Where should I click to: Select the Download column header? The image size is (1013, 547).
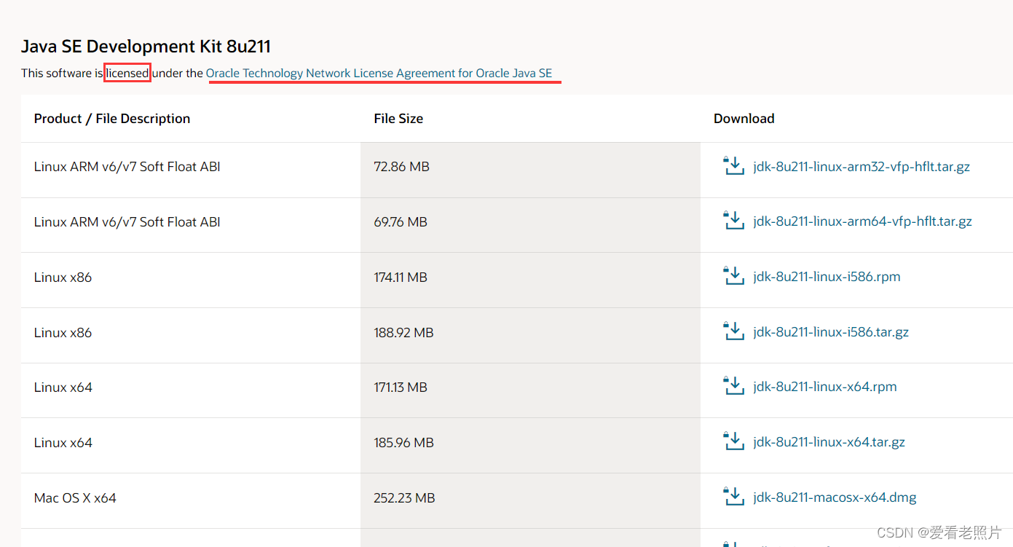tap(744, 119)
